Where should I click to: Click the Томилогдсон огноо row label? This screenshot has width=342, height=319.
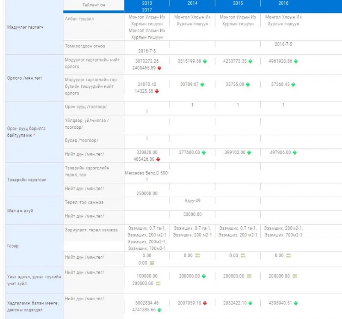(x=85, y=46)
